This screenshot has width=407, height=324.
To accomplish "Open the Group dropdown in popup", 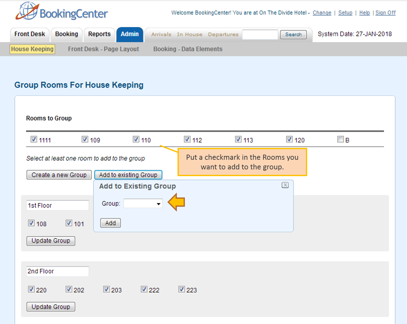I will point(143,203).
